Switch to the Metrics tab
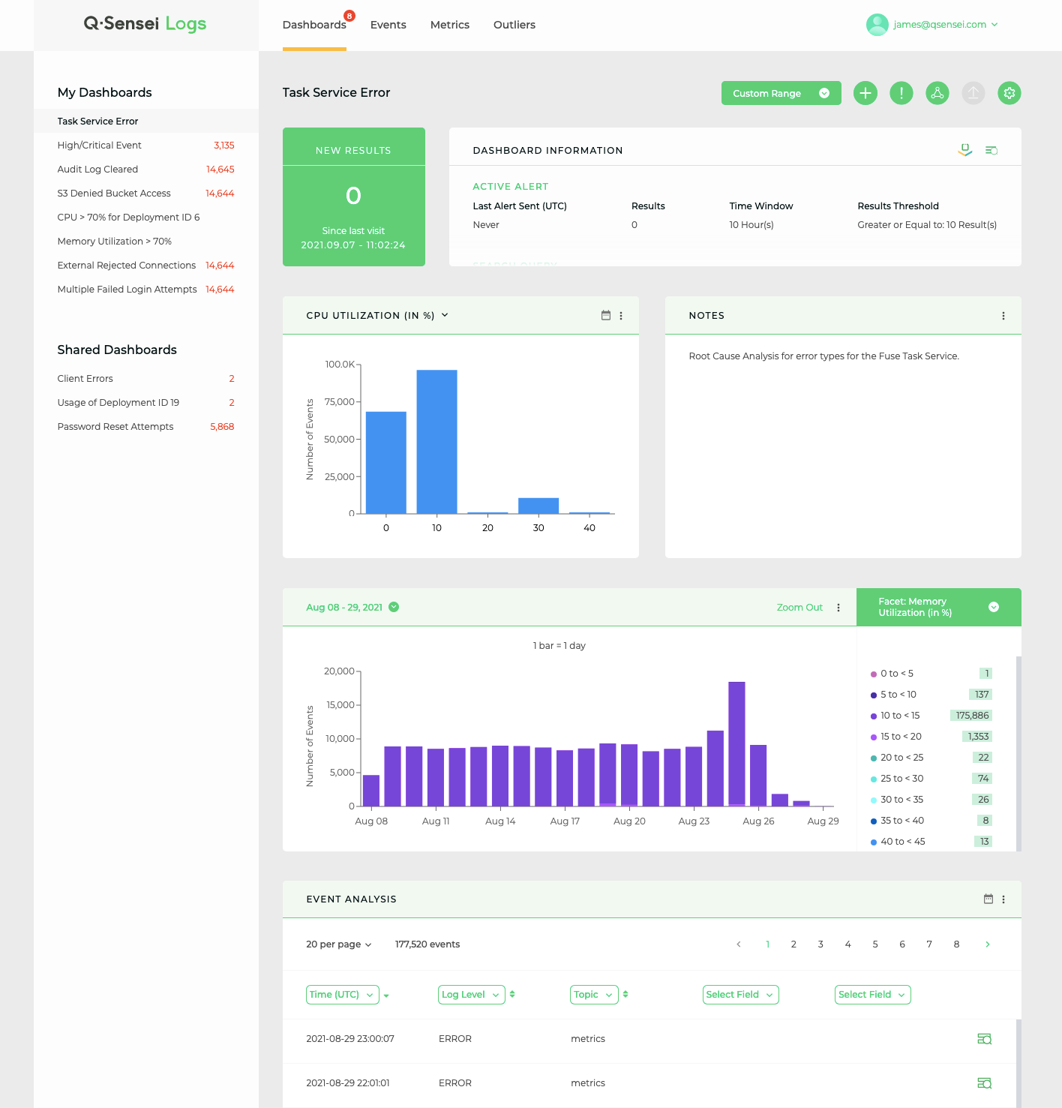Viewport: 1062px width, 1108px height. point(450,25)
